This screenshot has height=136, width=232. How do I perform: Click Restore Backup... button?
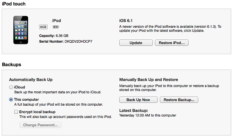[x=179, y=100]
